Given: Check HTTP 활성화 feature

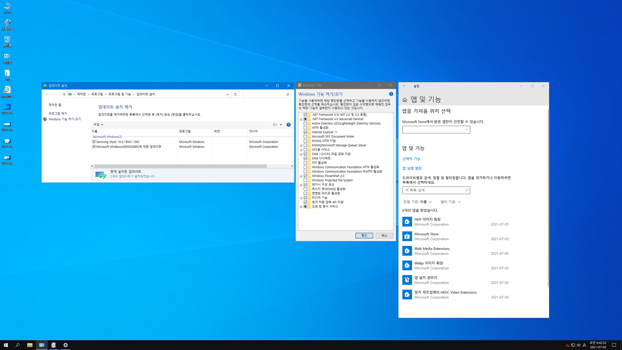Looking at the screenshot, I should [x=305, y=128].
